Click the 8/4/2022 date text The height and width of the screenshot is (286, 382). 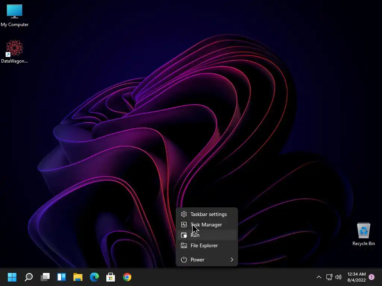click(356, 280)
